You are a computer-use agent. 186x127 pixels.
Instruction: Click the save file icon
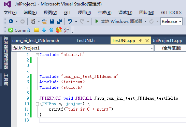click(52, 22)
